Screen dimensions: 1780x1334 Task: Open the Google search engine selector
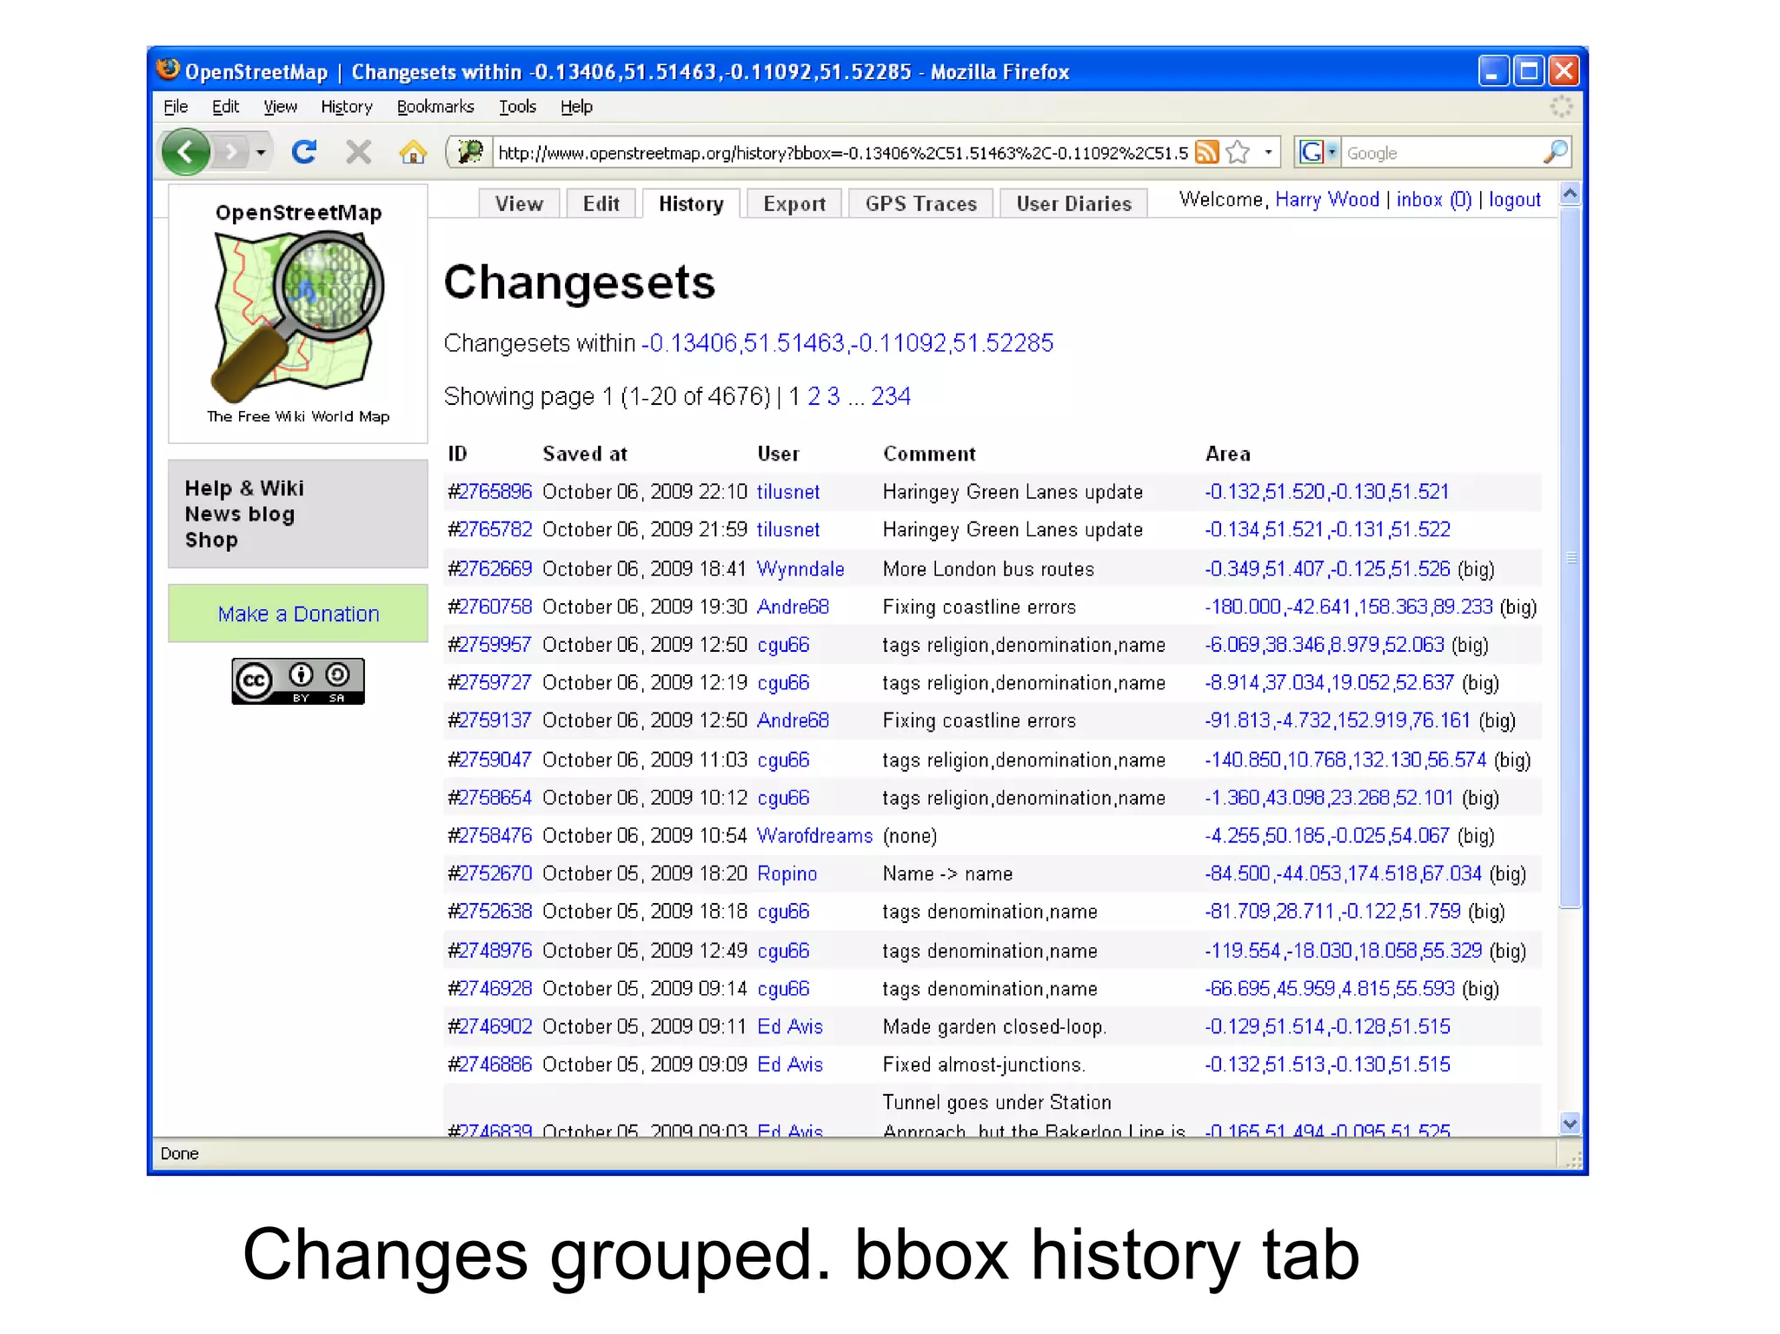coord(1318,152)
